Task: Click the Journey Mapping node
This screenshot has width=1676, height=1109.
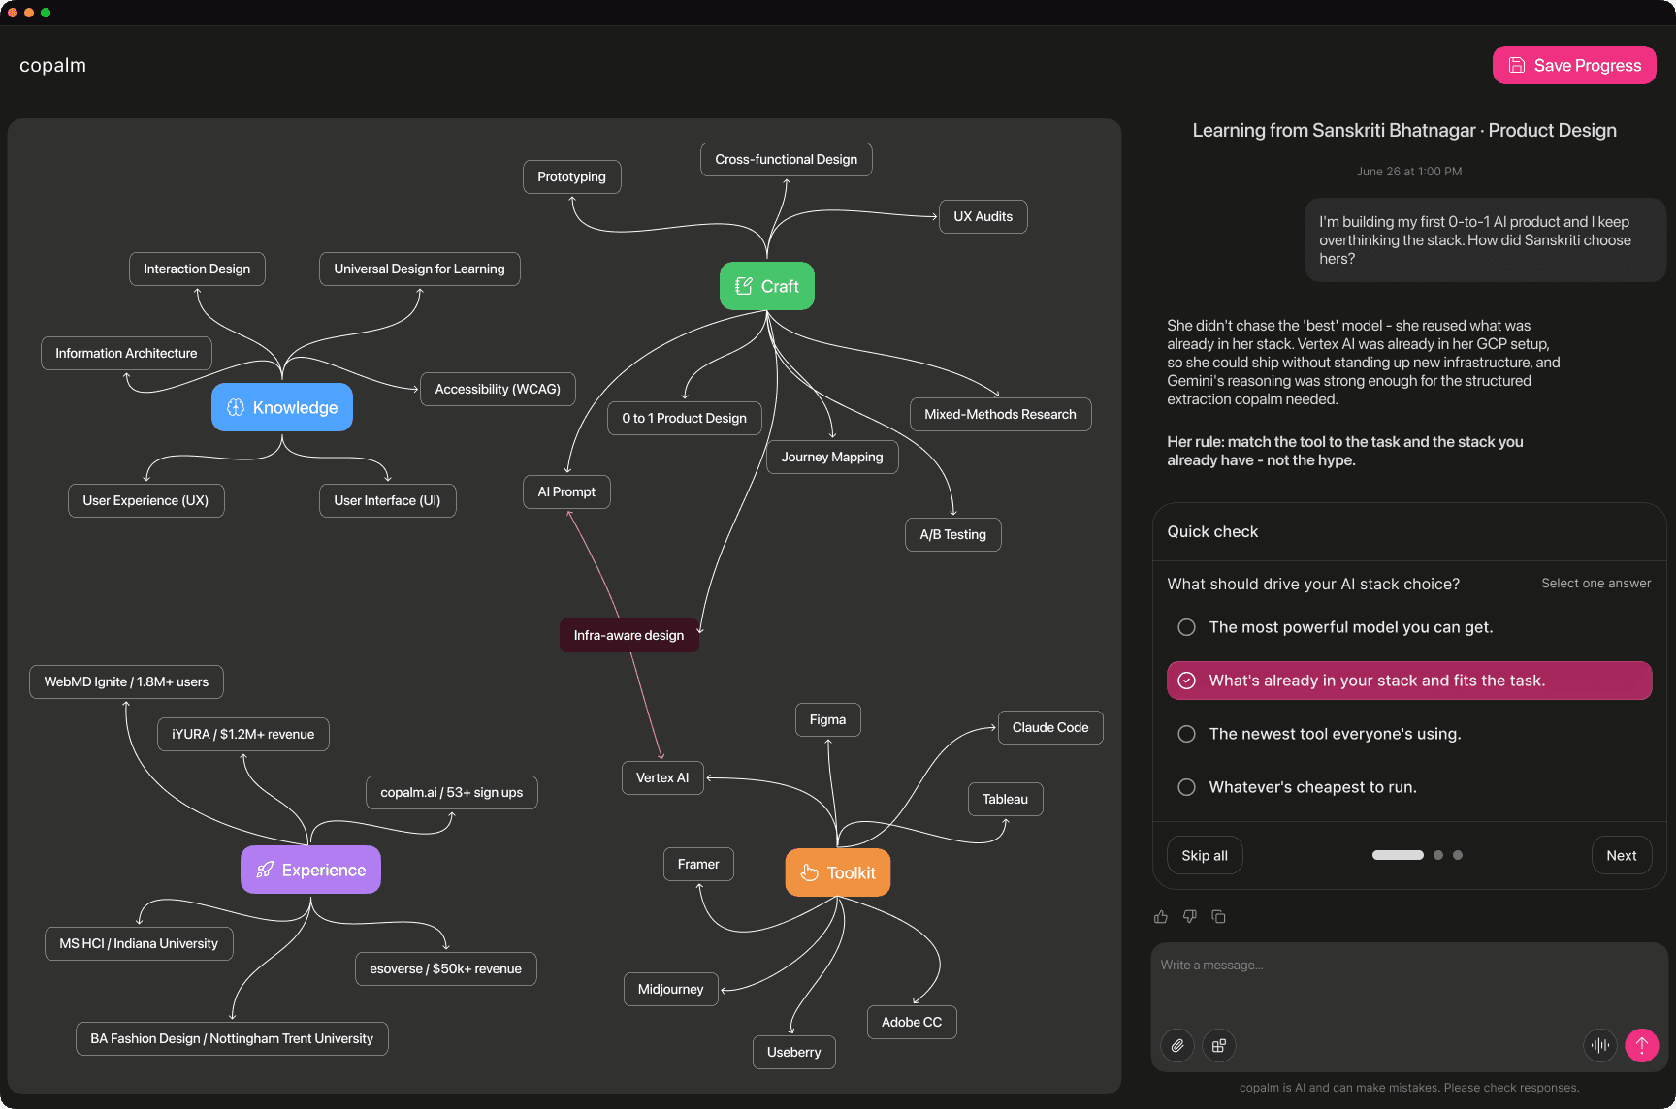Action: click(x=832, y=457)
